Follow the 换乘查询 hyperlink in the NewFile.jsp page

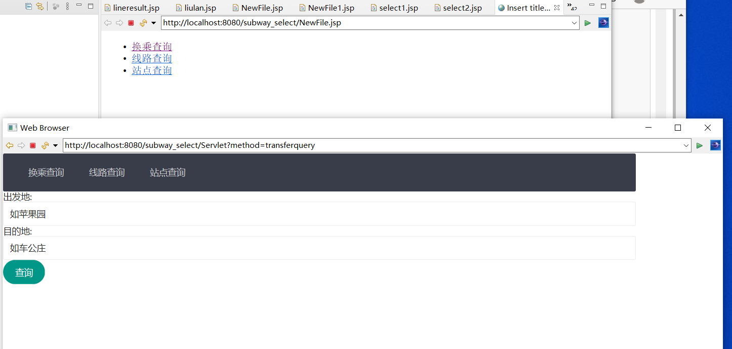click(152, 47)
